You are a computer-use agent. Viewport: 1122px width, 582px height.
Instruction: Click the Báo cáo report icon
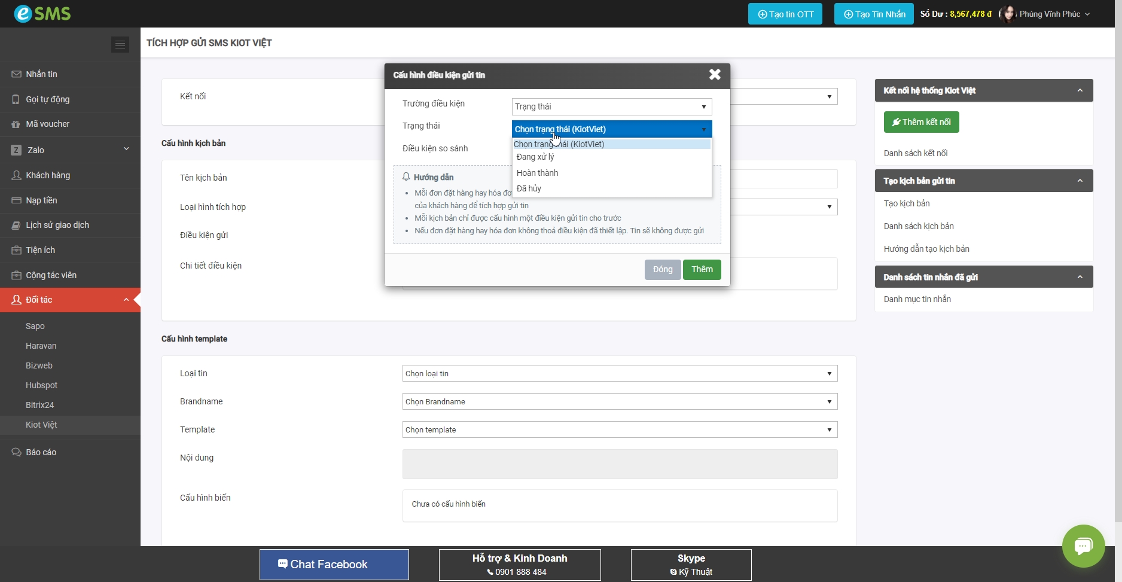16,452
